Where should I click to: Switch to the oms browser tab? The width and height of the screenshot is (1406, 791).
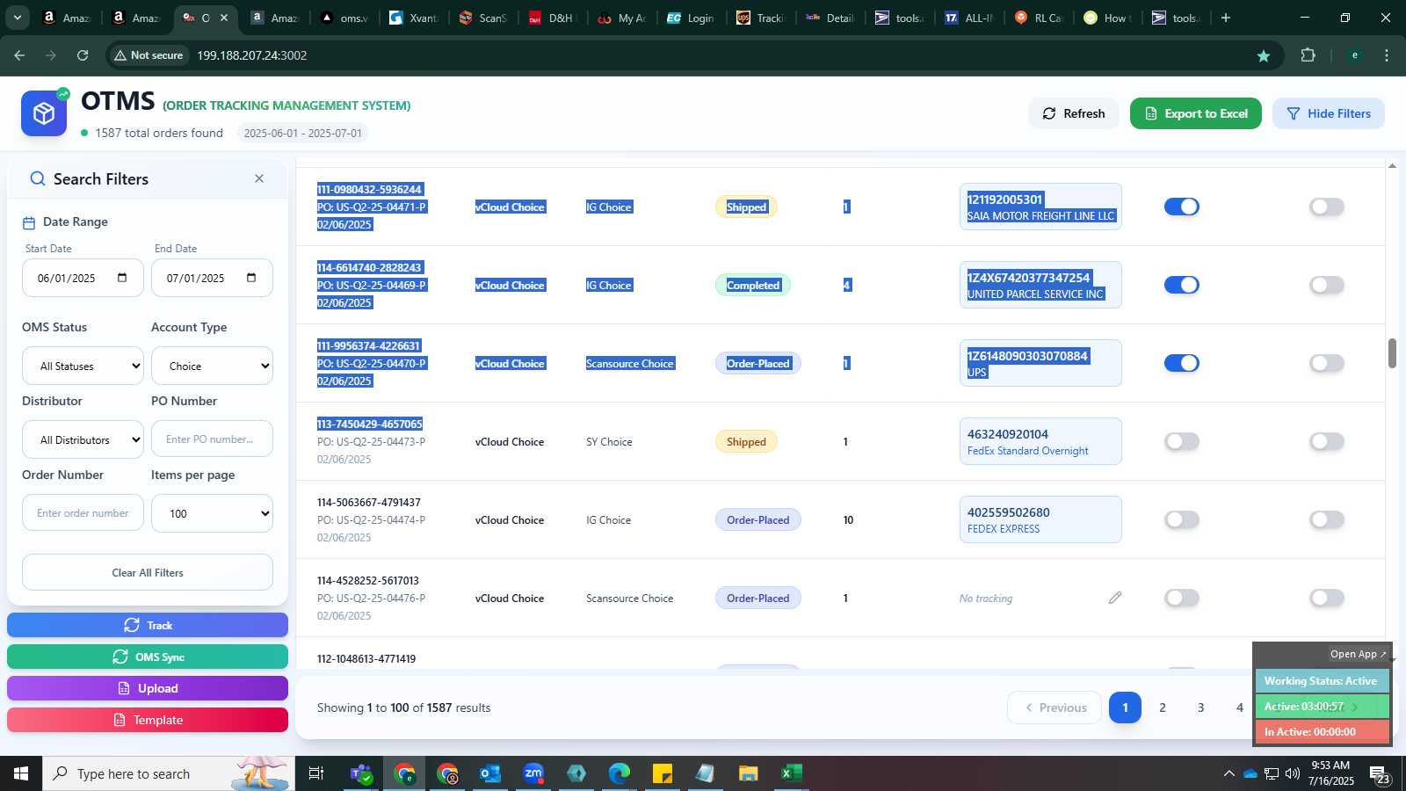(344, 18)
